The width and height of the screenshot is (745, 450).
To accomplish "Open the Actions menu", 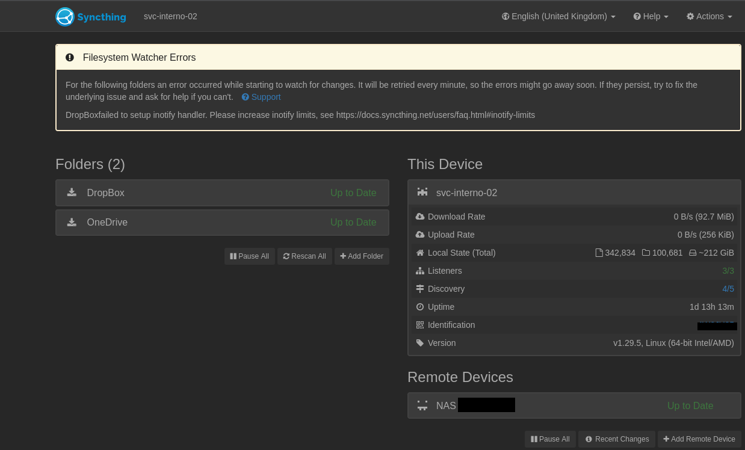I will pos(709,16).
